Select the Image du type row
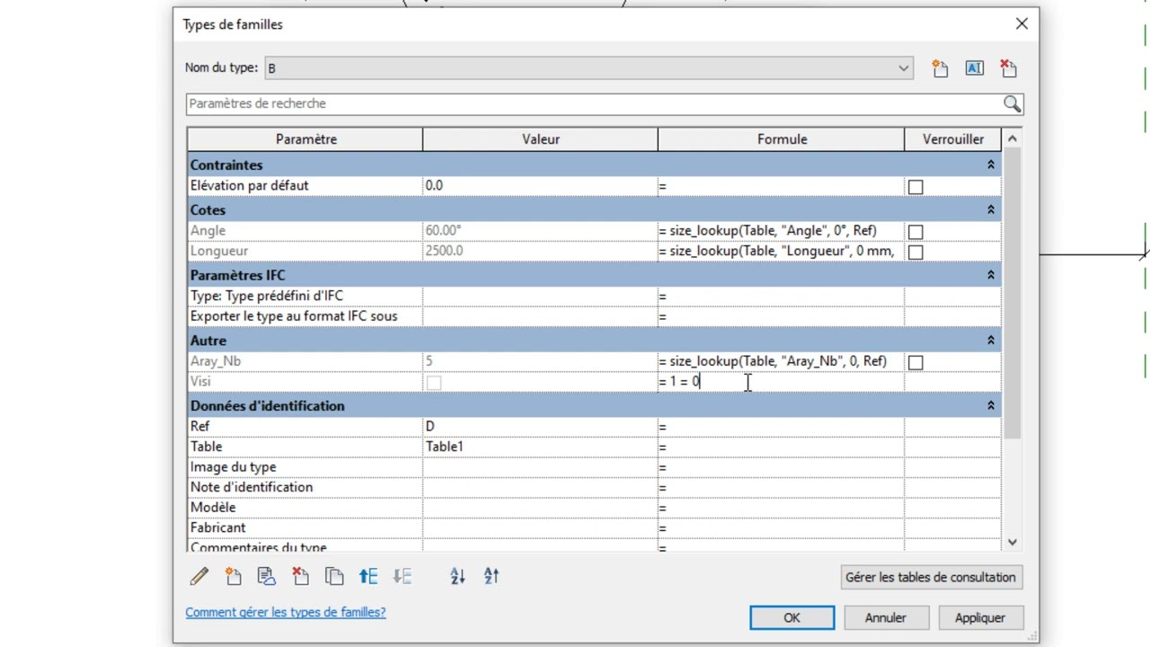 [x=593, y=467]
